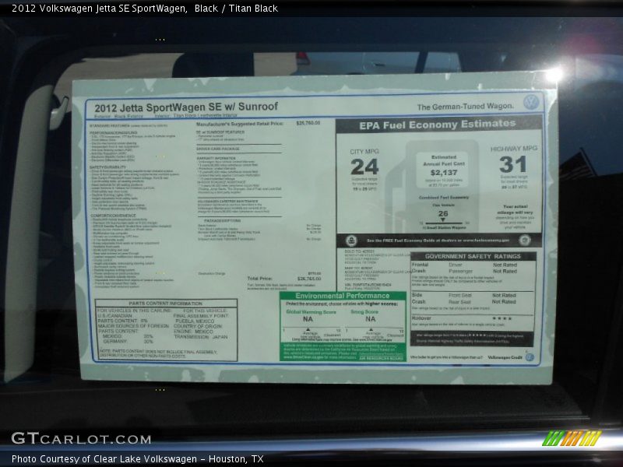Click the EPA seal left of the fuel guide text
The image size is (623, 467).
[x=351, y=241]
